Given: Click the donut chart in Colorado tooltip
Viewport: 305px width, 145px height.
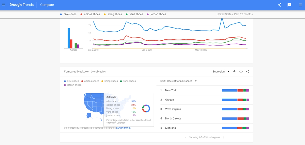Looking at the screenshot, I should [146, 108].
